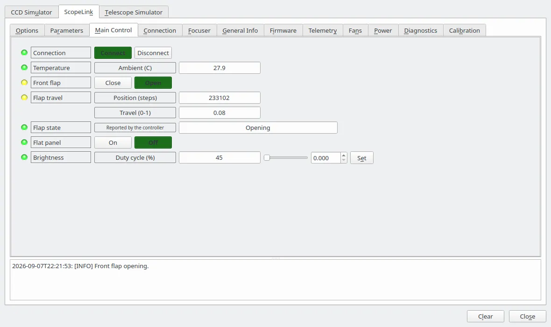Image resolution: width=551 pixels, height=327 pixels.
Task: Turn the Flat panel Off
Action: coord(153,142)
